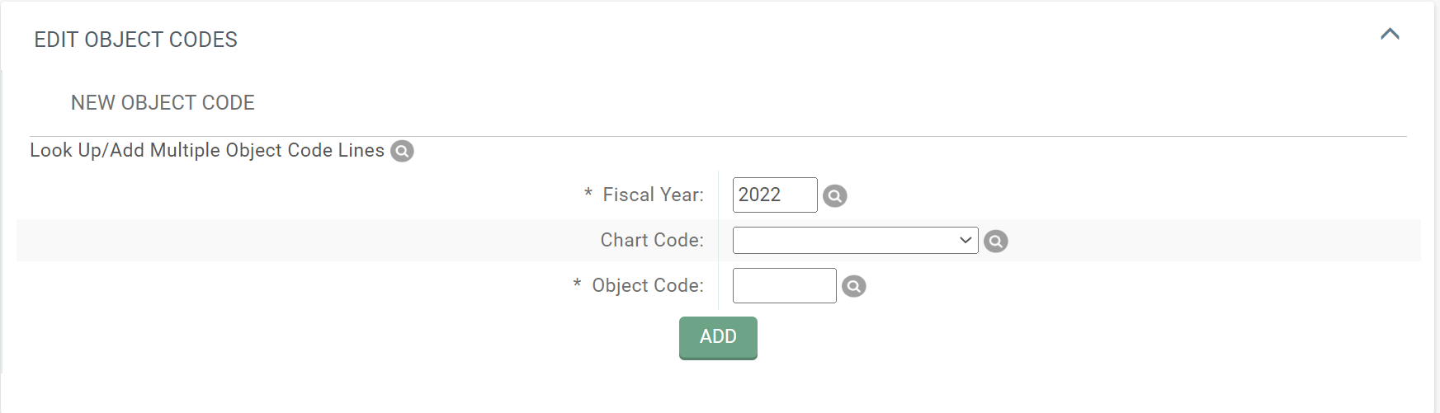Select the NEW OBJECT CODE heading
The image size is (1440, 413).
(x=163, y=102)
